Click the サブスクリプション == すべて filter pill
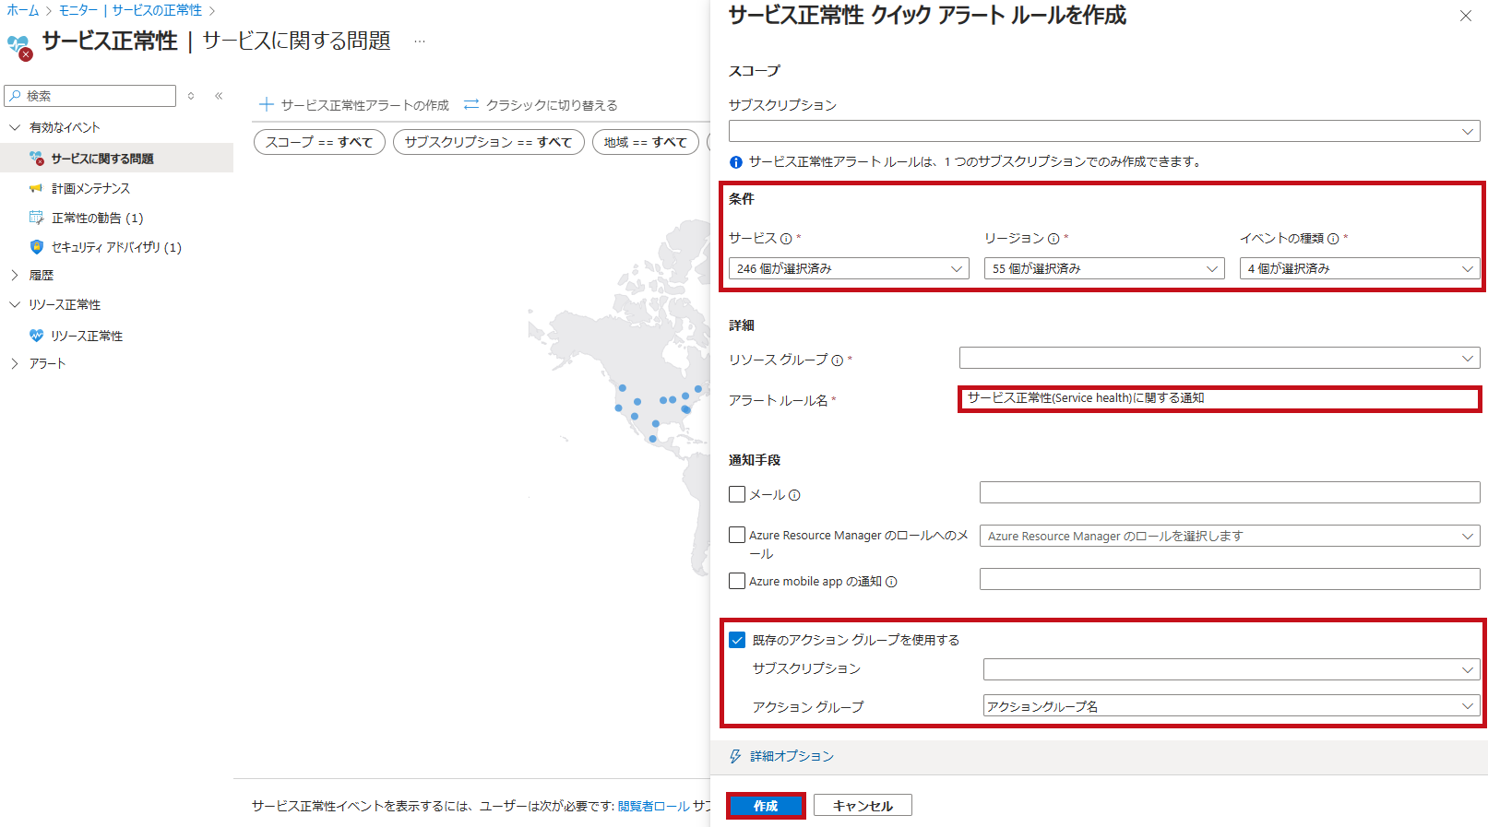The image size is (1488, 827). click(489, 142)
